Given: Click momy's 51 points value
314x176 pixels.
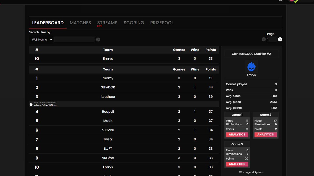Looking at the screenshot, I should [x=211, y=78].
